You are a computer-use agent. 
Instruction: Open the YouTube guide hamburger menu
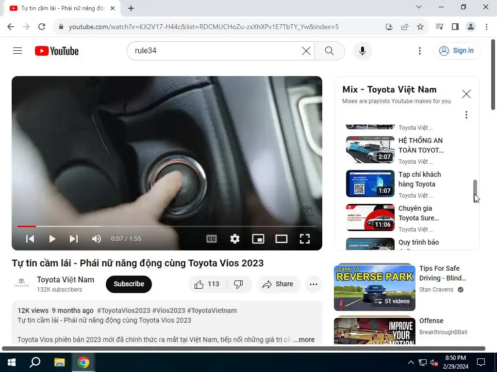17,50
